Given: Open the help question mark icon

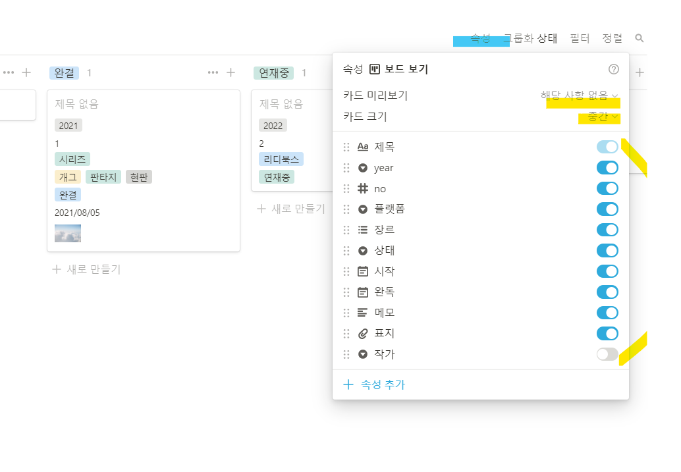Looking at the screenshot, I should tap(613, 70).
